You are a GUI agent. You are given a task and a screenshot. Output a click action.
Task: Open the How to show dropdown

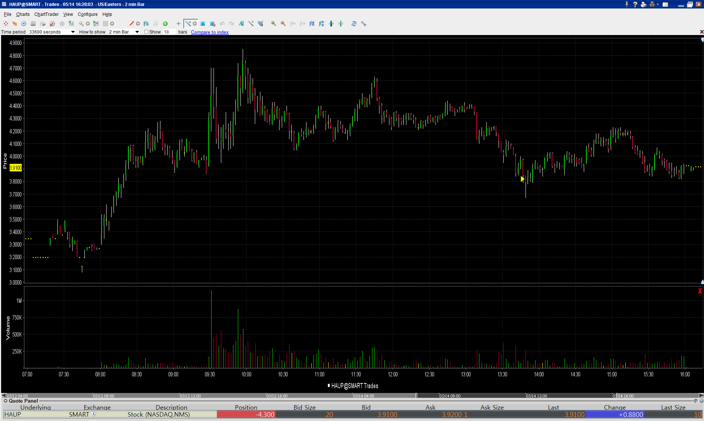tap(137, 32)
